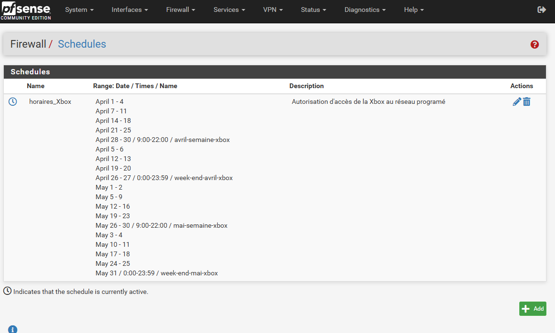Select the horaires_Xbox schedule name
This screenshot has width=555, height=333.
pyautogui.click(x=50, y=101)
